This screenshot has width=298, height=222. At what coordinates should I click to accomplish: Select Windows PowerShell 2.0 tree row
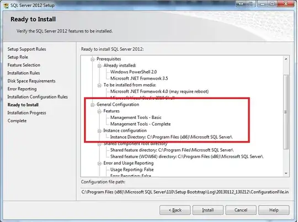[134, 72]
